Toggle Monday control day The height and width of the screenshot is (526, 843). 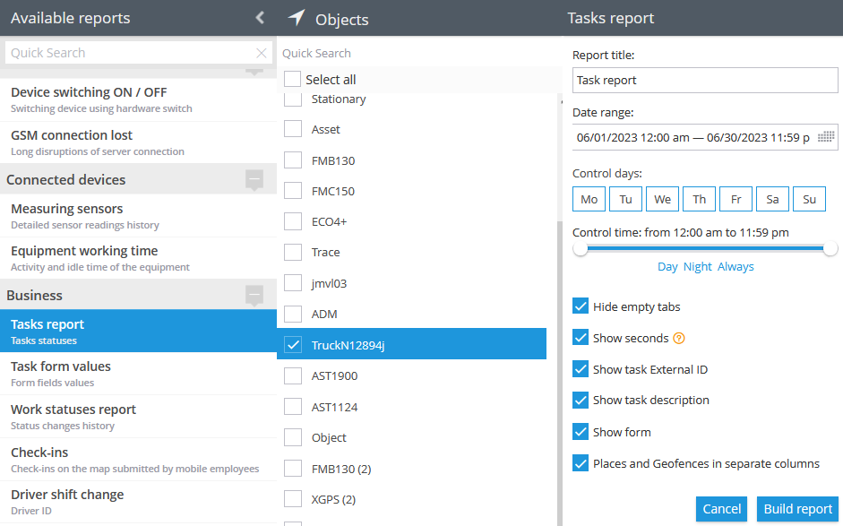click(589, 199)
